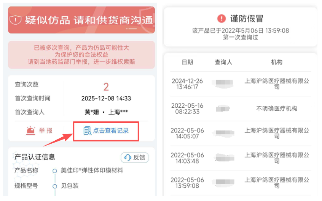Click the 疑似仿品 warning banner
The image size is (322, 201).
(81, 20)
